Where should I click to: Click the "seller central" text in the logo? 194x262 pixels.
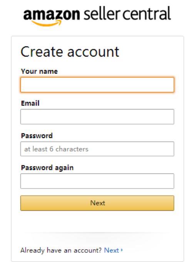pos(127,13)
